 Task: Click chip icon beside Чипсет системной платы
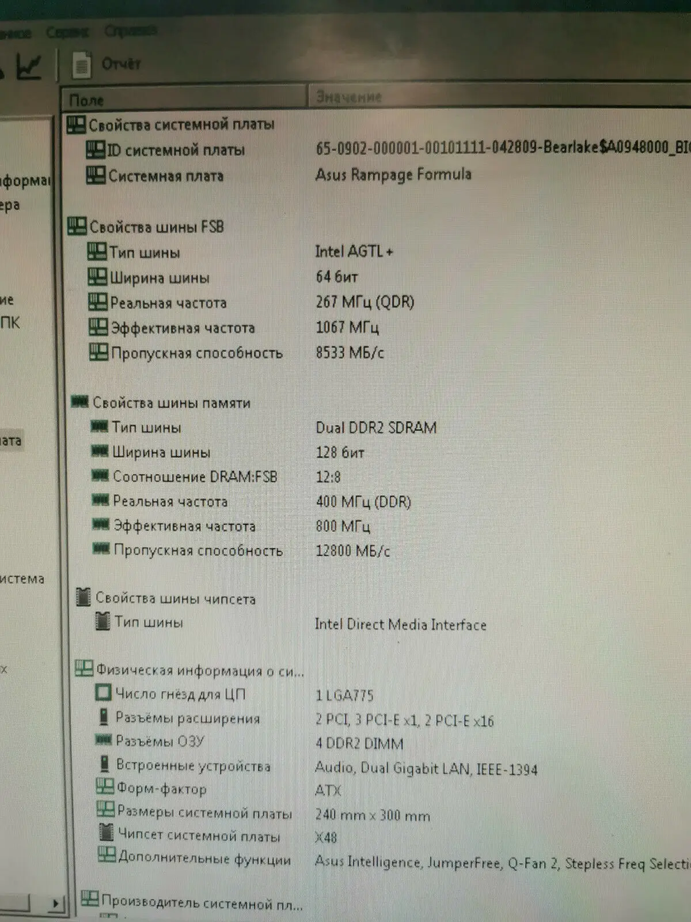tap(106, 833)
